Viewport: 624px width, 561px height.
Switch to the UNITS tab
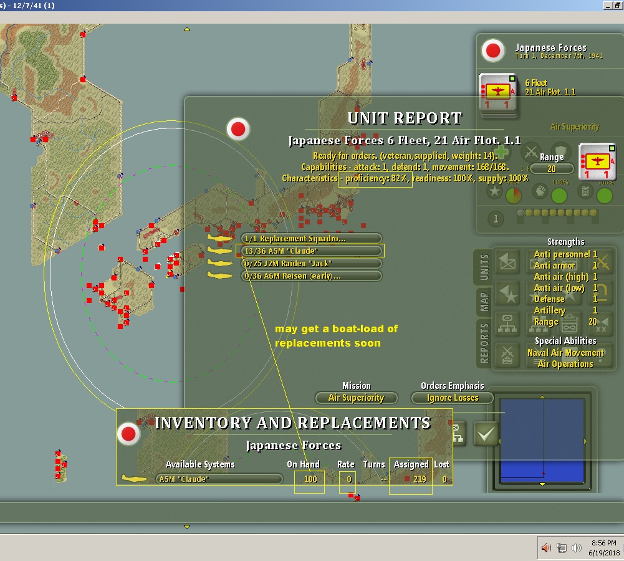click(x=484, y=267)
